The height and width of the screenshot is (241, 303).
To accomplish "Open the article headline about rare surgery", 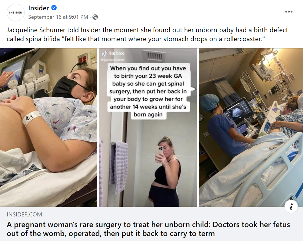I will coord(148,229).
